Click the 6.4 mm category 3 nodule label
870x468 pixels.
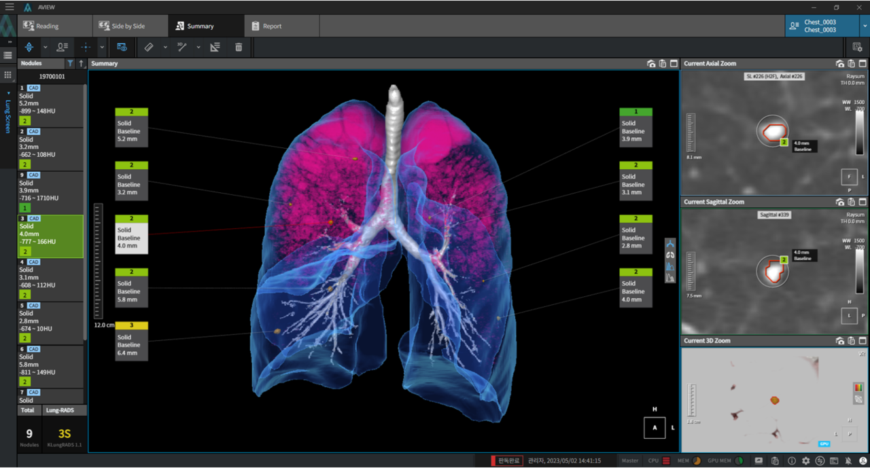pos(132,341)
